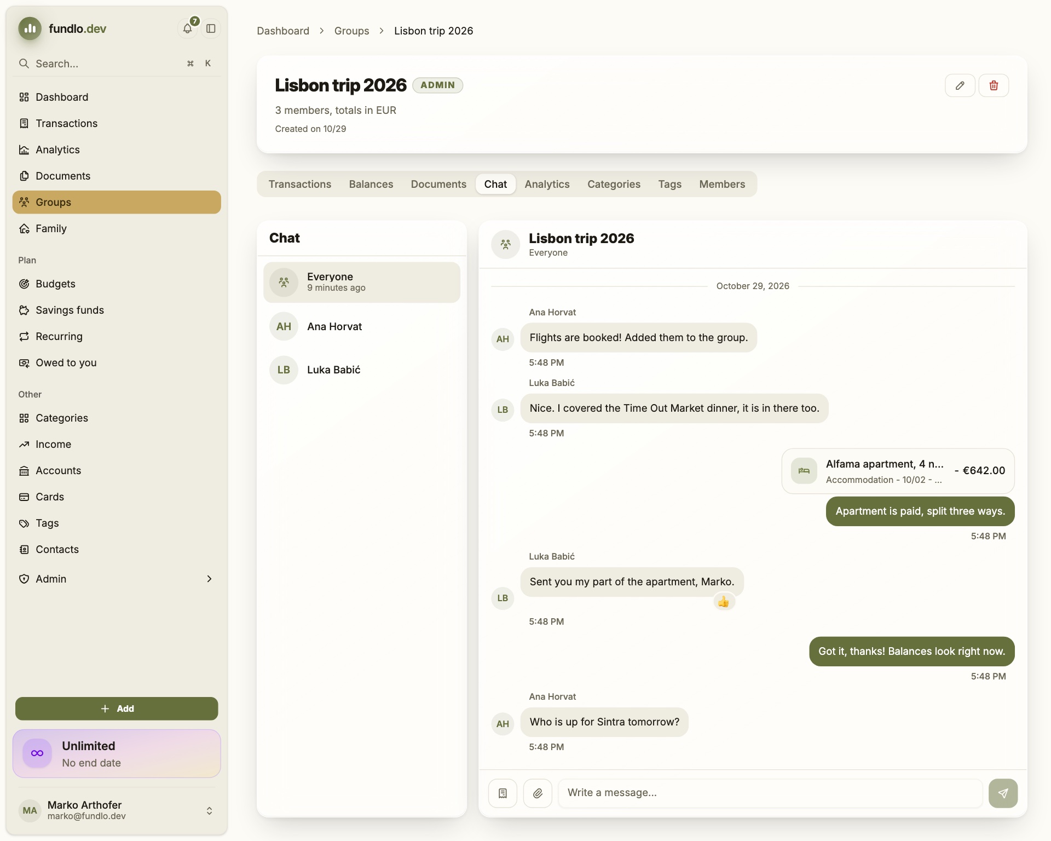Click the fundlo.dev logo
Screen dimensions: 1051x841
coord(62,28)
